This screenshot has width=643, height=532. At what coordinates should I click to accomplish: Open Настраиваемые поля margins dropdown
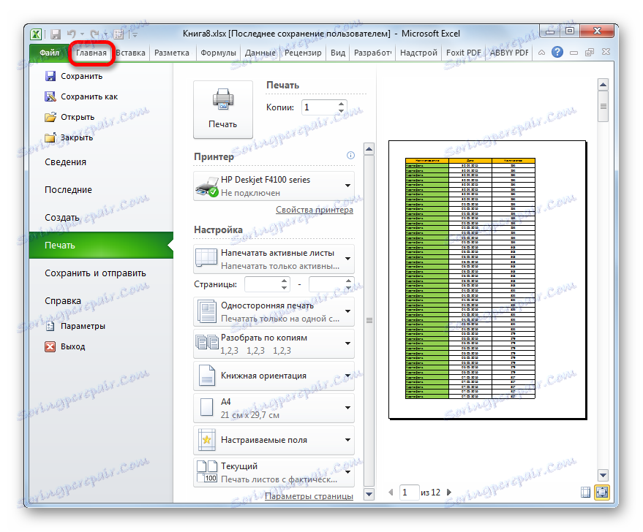[x=274, y=440]
